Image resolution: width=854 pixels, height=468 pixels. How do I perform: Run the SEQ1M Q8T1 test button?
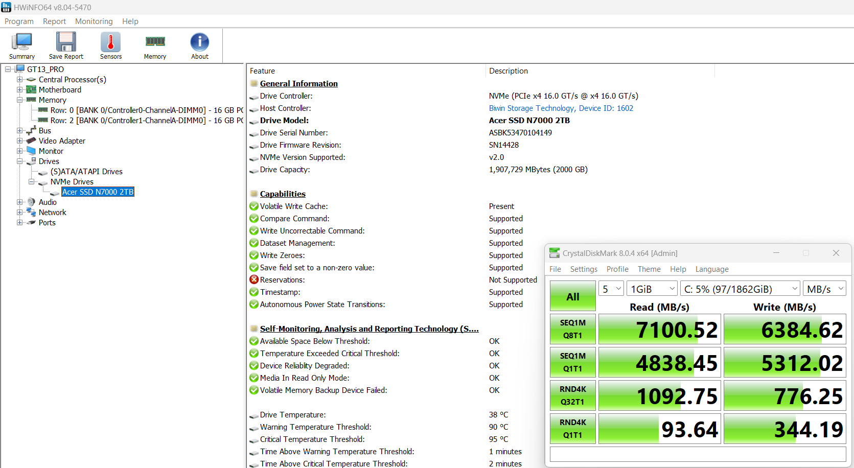click(x=573, y=329)
